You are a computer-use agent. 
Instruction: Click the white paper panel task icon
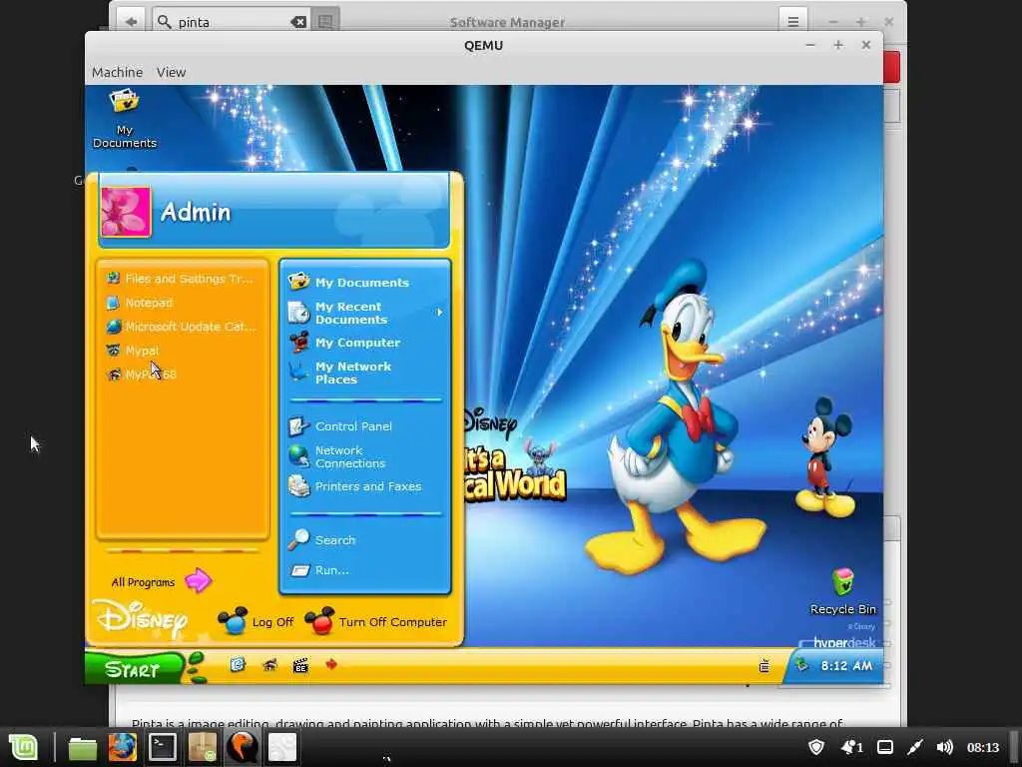coord(282,747)
